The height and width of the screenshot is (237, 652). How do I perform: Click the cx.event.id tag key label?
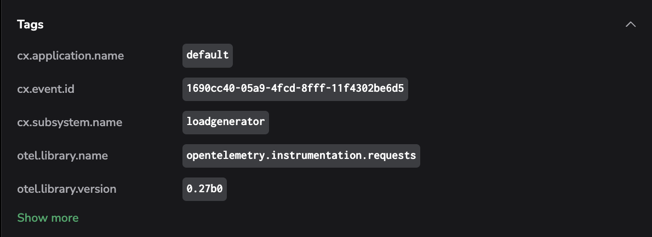click(45, 89)
